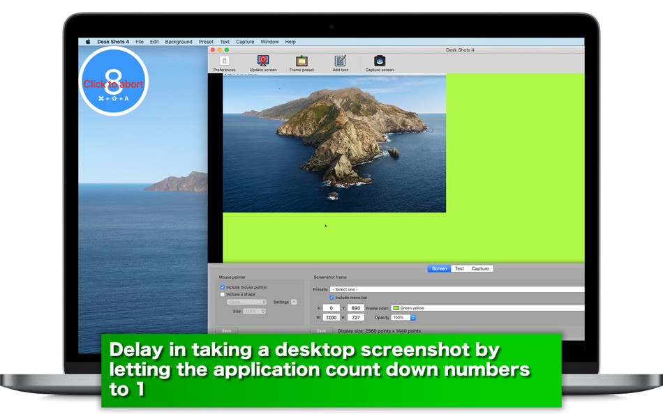Click Save button under Screenshot frame section
This screenshot has width=663, height=414.
[321, 331]
